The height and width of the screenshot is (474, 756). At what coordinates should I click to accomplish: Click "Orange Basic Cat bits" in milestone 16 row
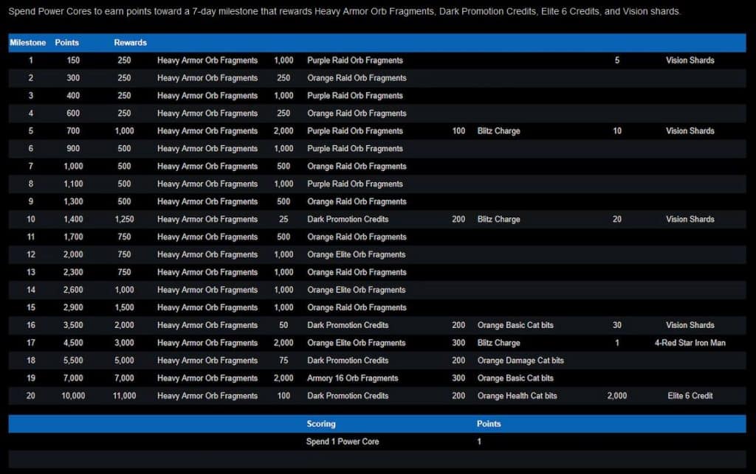(x=515, y=325)
